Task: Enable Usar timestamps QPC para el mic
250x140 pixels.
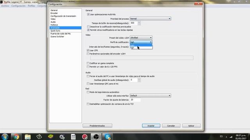Action: point(88,84)
